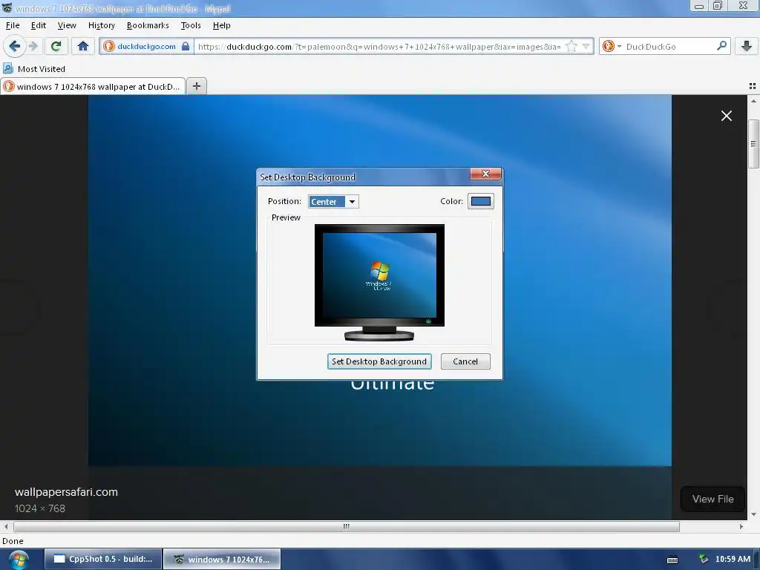The image size is (760, 570).
Task: Click the padlock security icon
Action: tap(186, 46)
